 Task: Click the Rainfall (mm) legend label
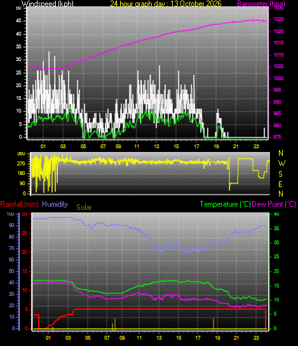point(20,204)
